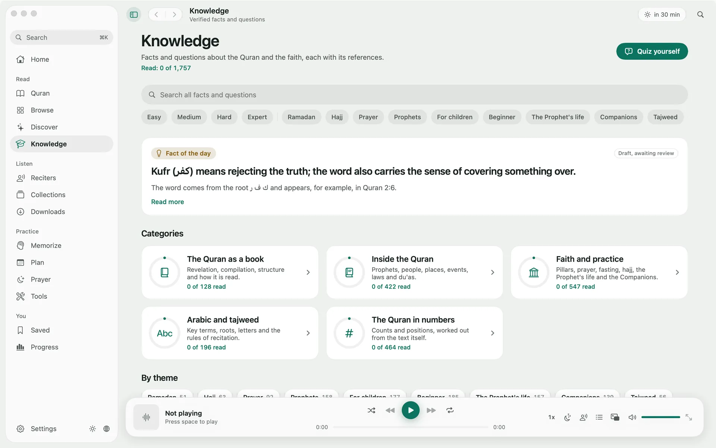Select the Ramadan filter chip at top
This screenshot has height=448, width=716.
pos(301,117)
